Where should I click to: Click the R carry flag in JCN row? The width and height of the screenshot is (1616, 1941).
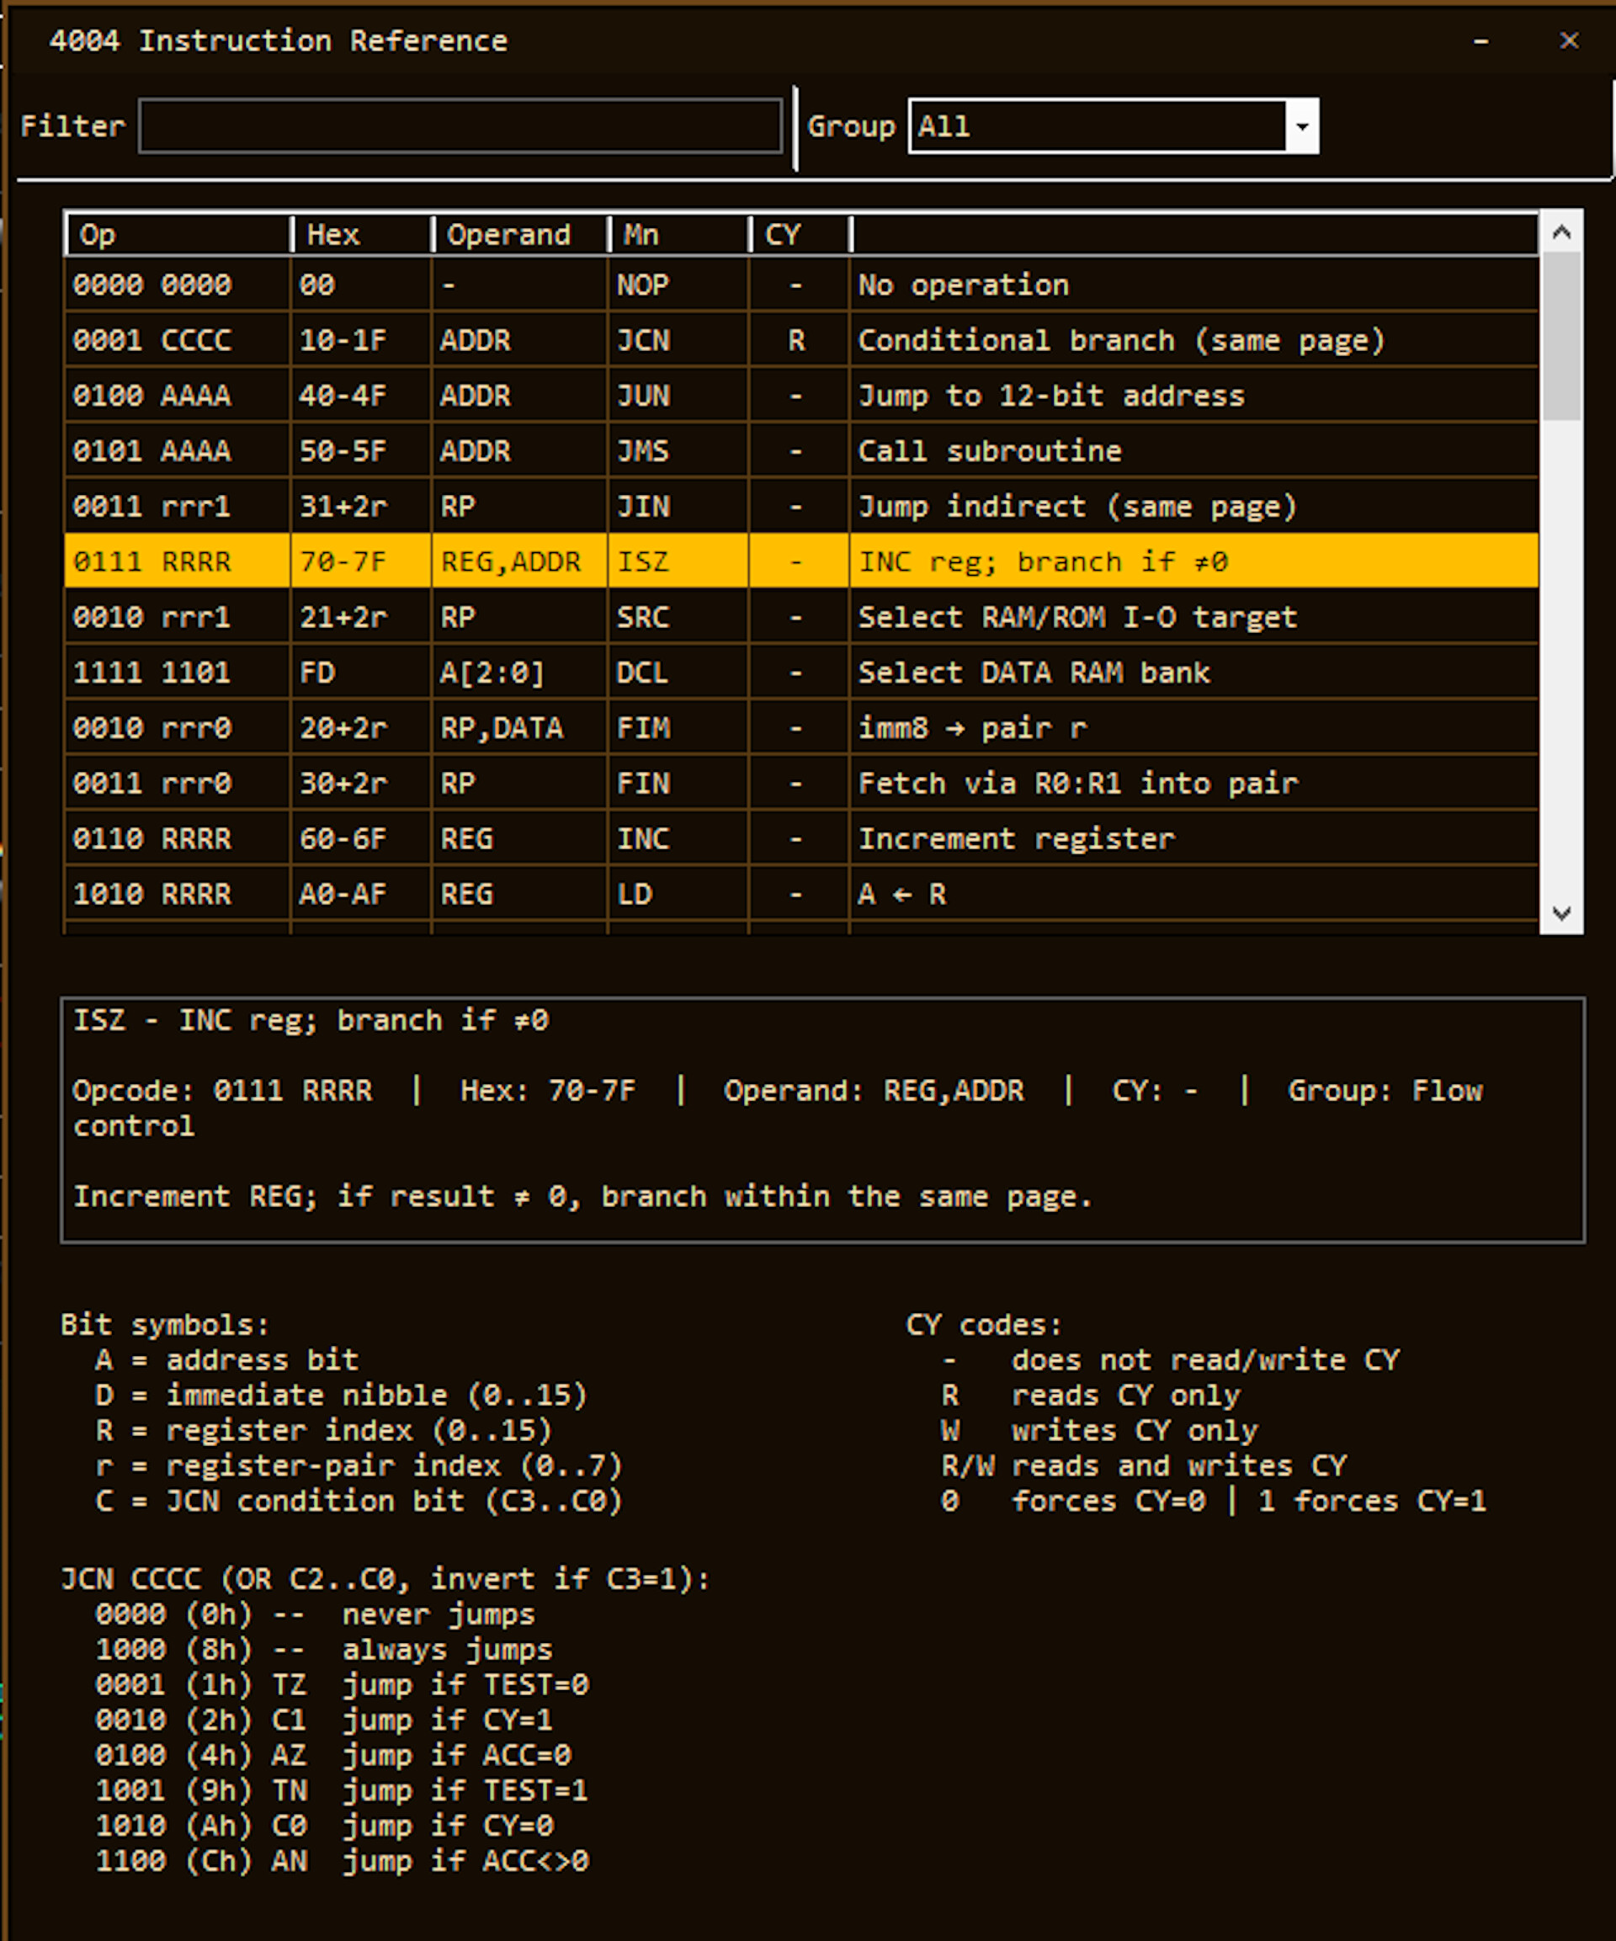click(799, 340)
